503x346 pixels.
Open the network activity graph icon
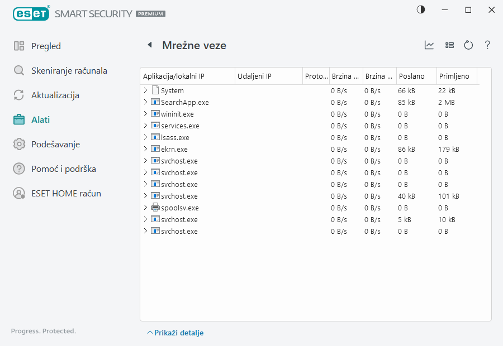(x=429, y=45)
